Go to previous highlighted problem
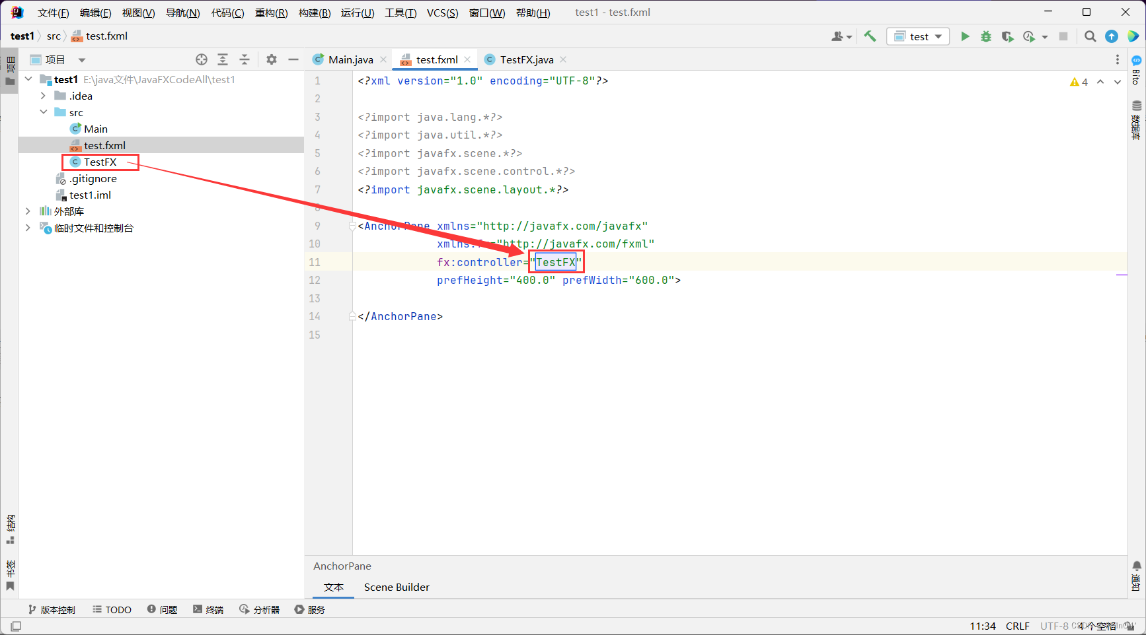The width and height of the screenshot is (1146, 635). click(x=1100, y=82)
